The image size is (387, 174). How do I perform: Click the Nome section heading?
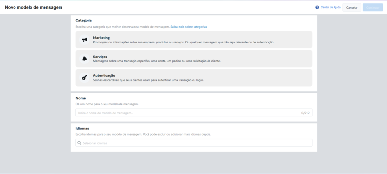[x=81, y=98]
